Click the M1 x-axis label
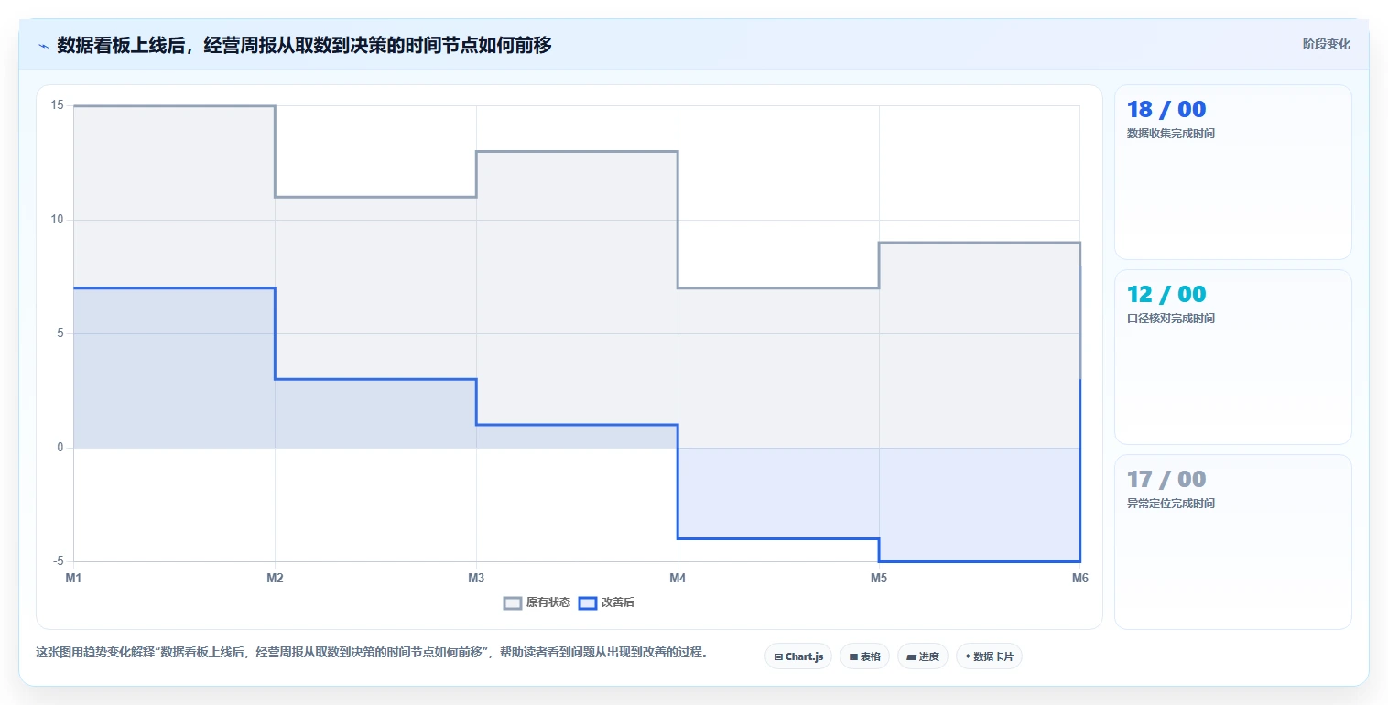1388x705 pixels. 73,578
